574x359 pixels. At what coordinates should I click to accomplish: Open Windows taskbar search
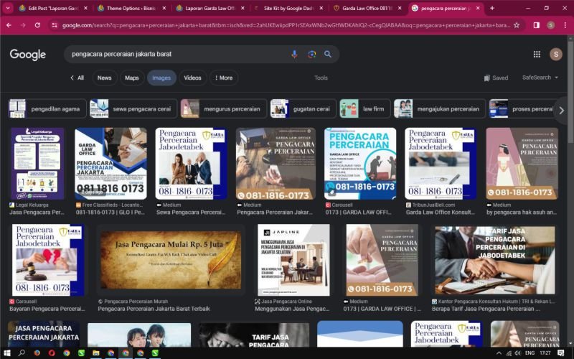tap(22, 353)
